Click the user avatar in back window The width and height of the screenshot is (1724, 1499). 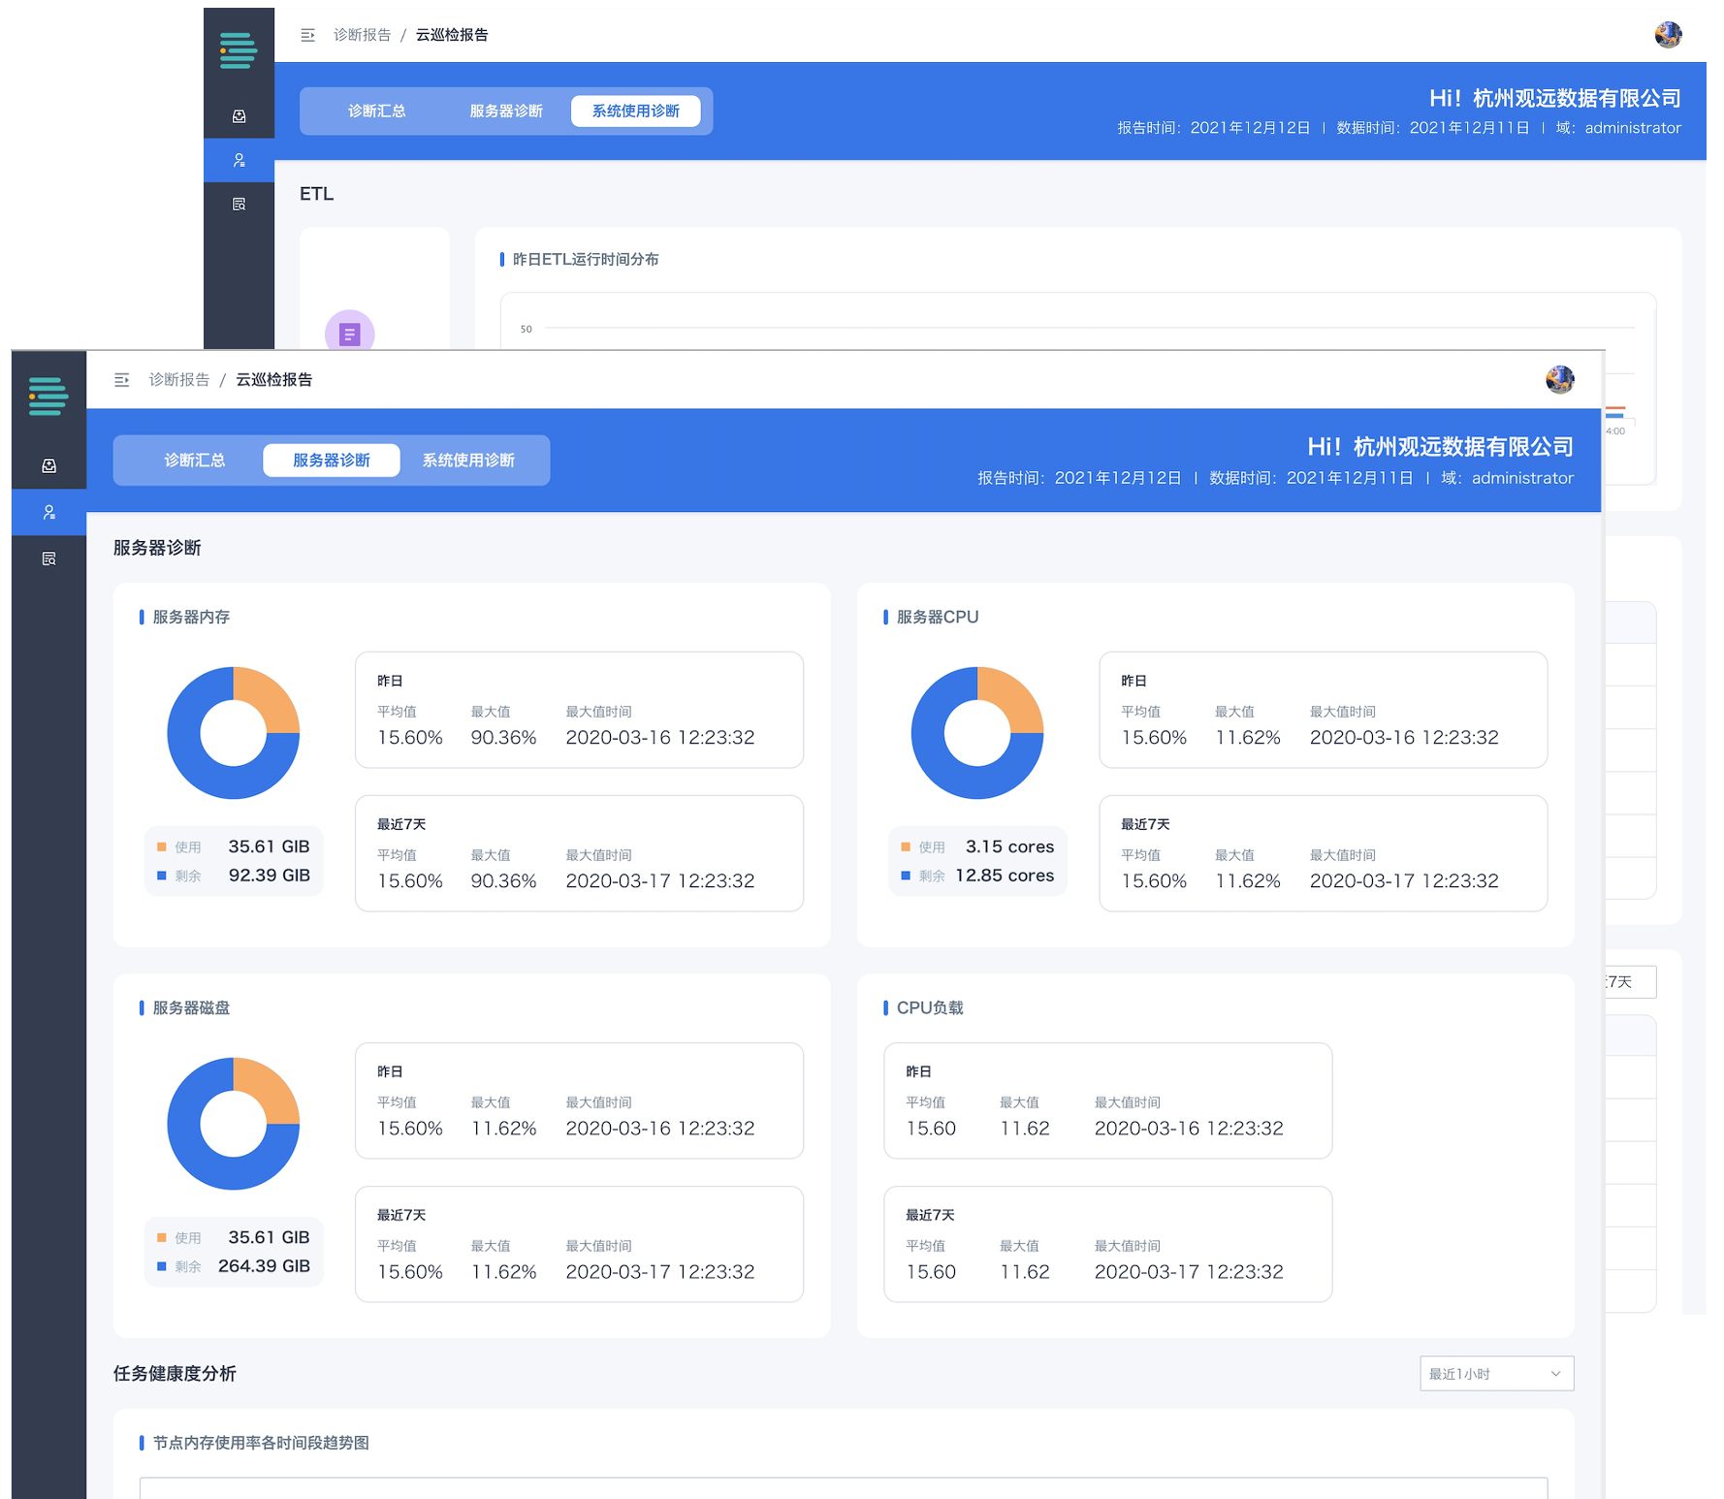[x=1668, y=34]
